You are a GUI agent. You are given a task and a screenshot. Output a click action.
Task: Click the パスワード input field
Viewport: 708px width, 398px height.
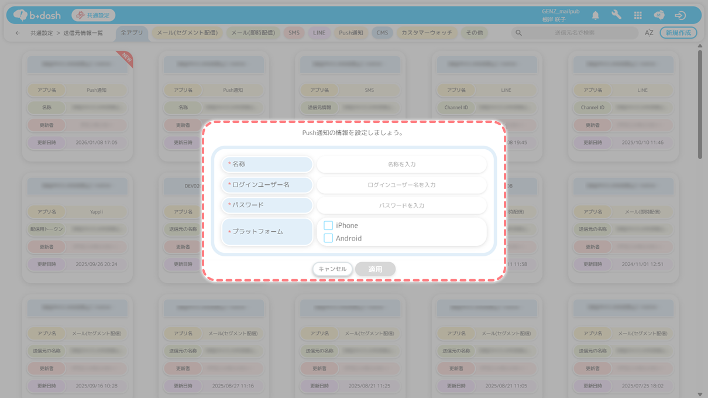tap(401, 205)
